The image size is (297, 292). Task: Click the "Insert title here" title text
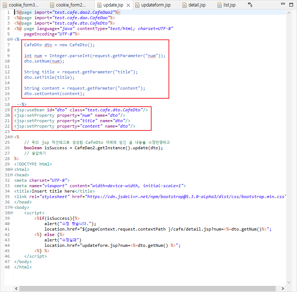(53, 191)
